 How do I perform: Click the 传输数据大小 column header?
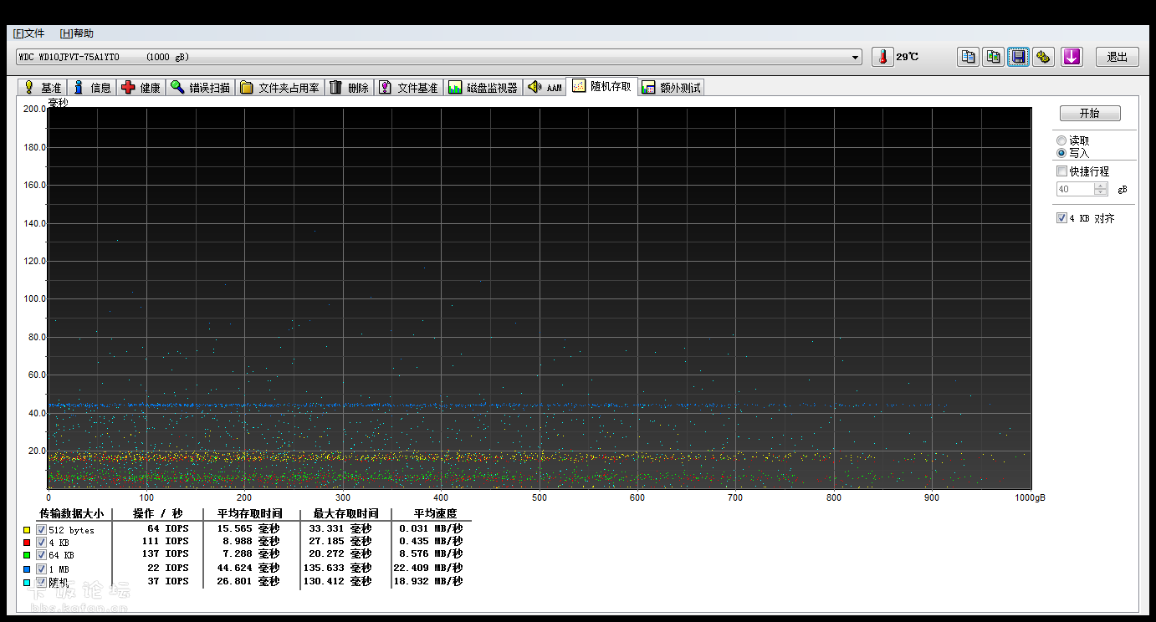[71, 513]
